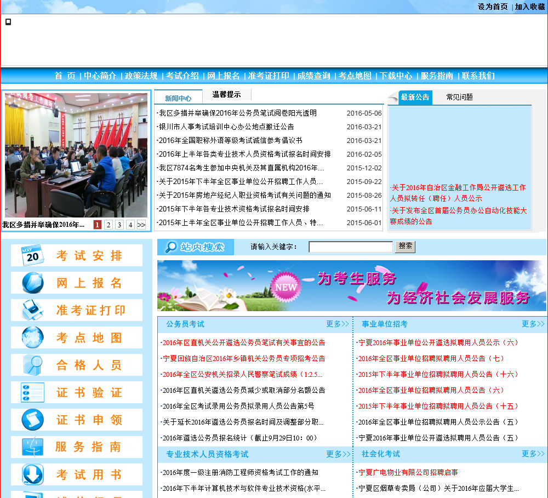The image size is (548, 498).
Task: Open announcement 关于2016年自治区金融工作局公开遴选 公示
Action: point(458,193)
